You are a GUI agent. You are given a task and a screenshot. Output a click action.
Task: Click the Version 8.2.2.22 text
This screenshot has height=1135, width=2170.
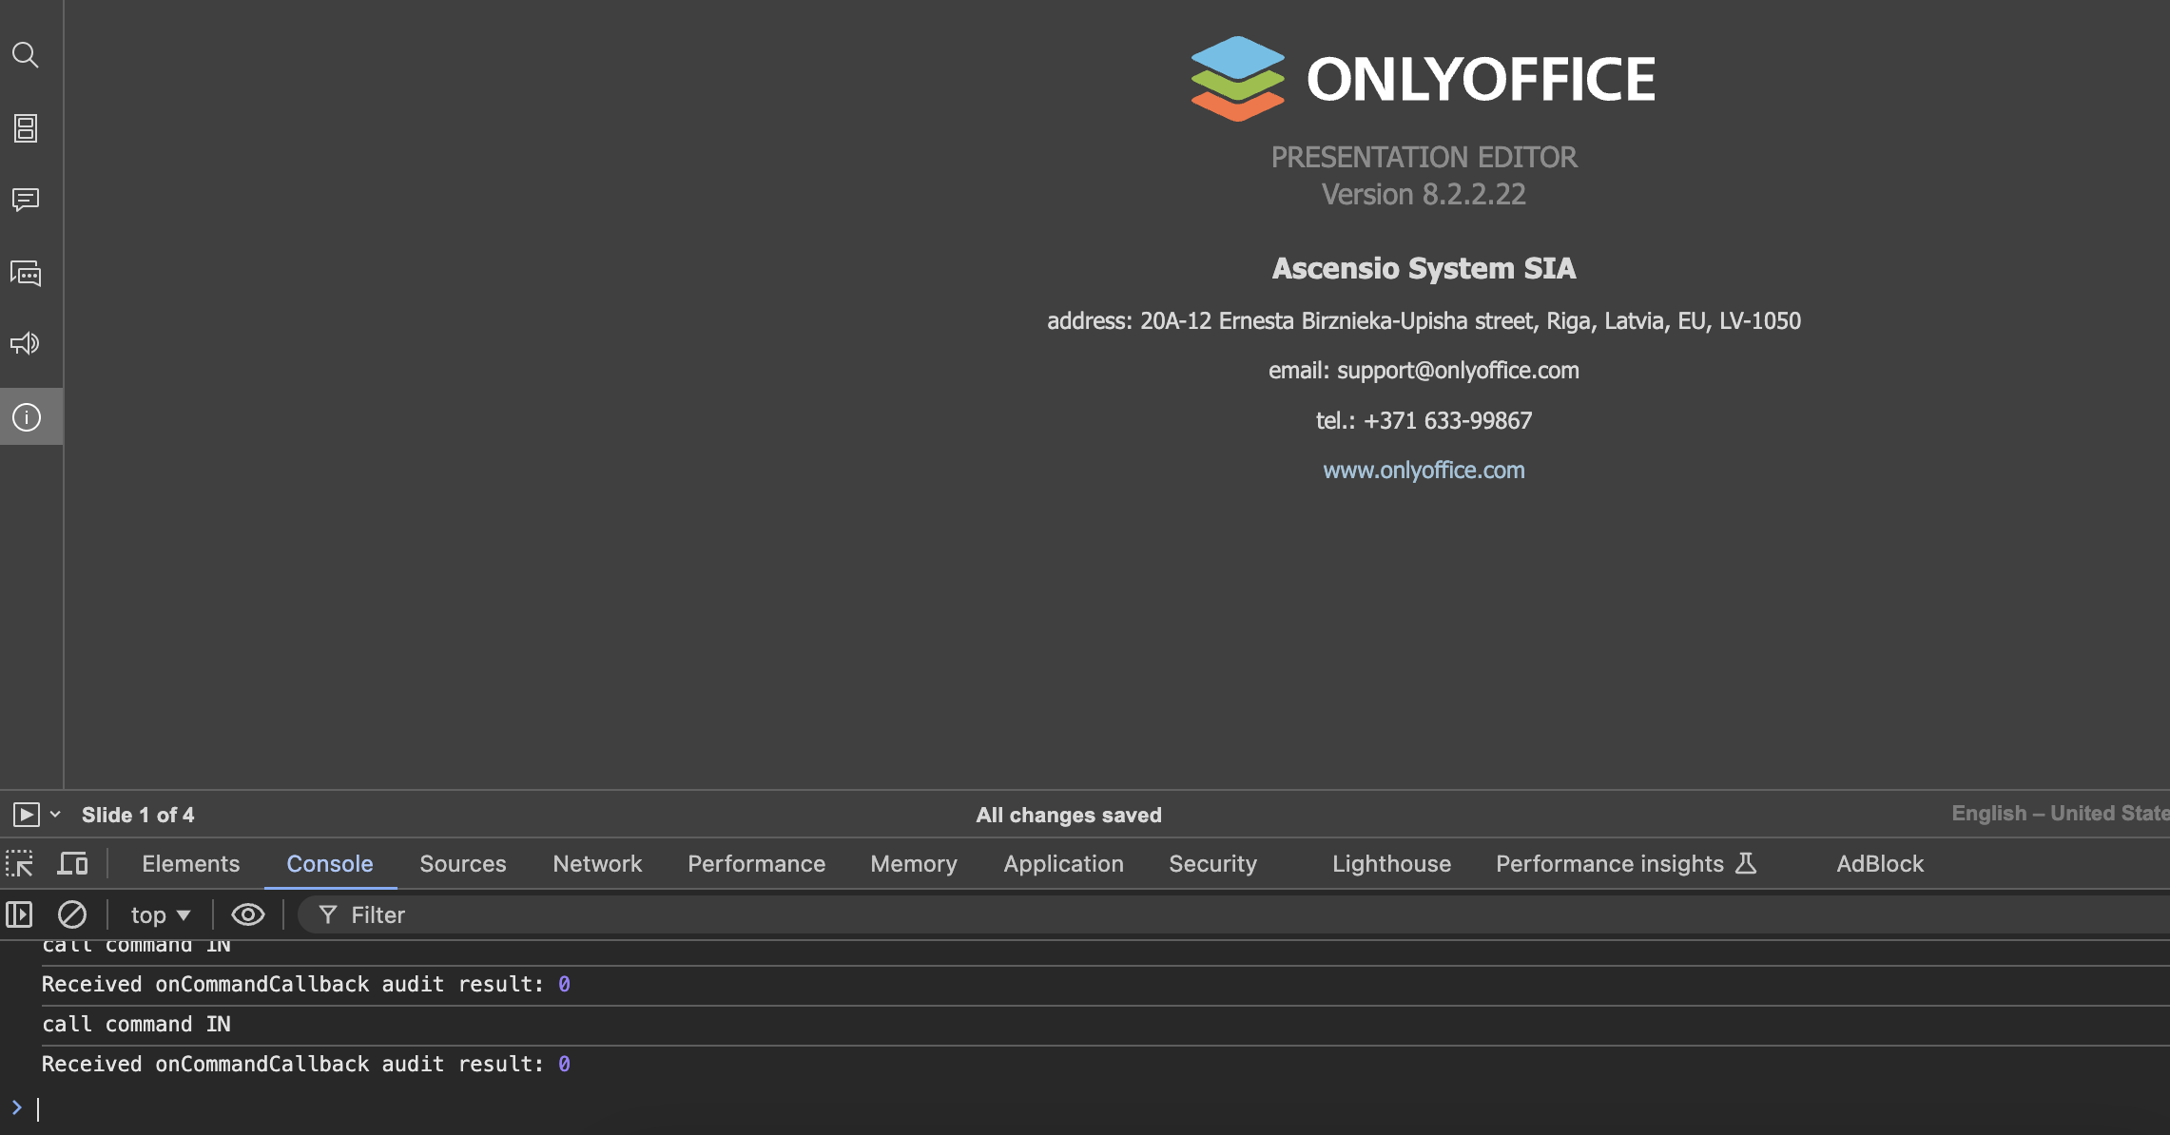click(1424, 195)
